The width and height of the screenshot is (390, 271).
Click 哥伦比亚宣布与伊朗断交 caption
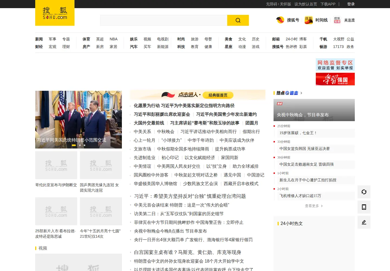pyautogui.click(x=56, y=185)
